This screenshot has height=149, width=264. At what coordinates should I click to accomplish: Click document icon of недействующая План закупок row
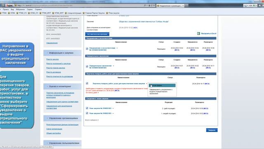tap(87, 113)
